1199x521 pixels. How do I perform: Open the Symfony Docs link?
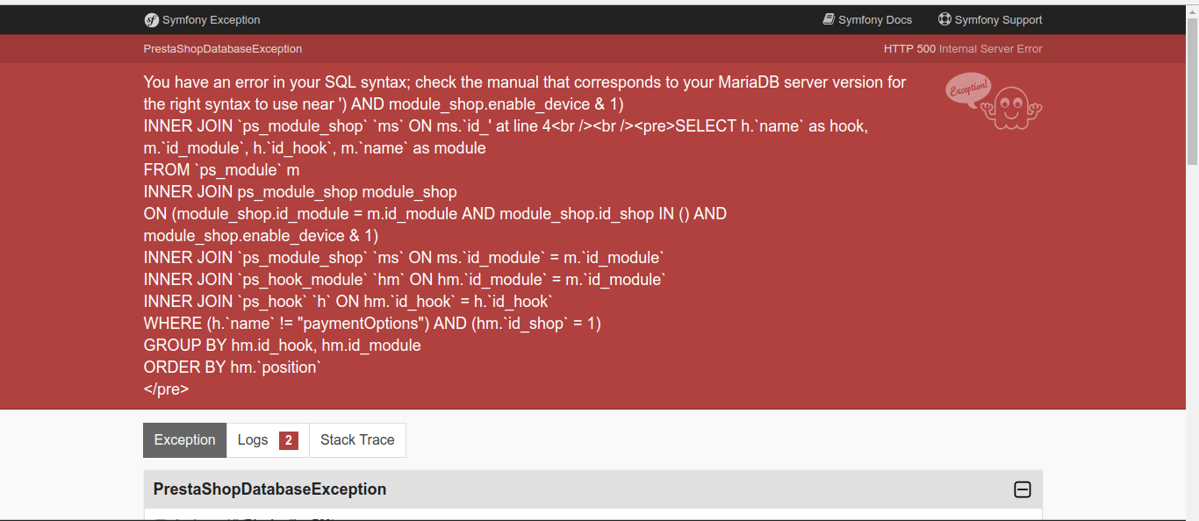pyautogui.click(x=874, y=20)
